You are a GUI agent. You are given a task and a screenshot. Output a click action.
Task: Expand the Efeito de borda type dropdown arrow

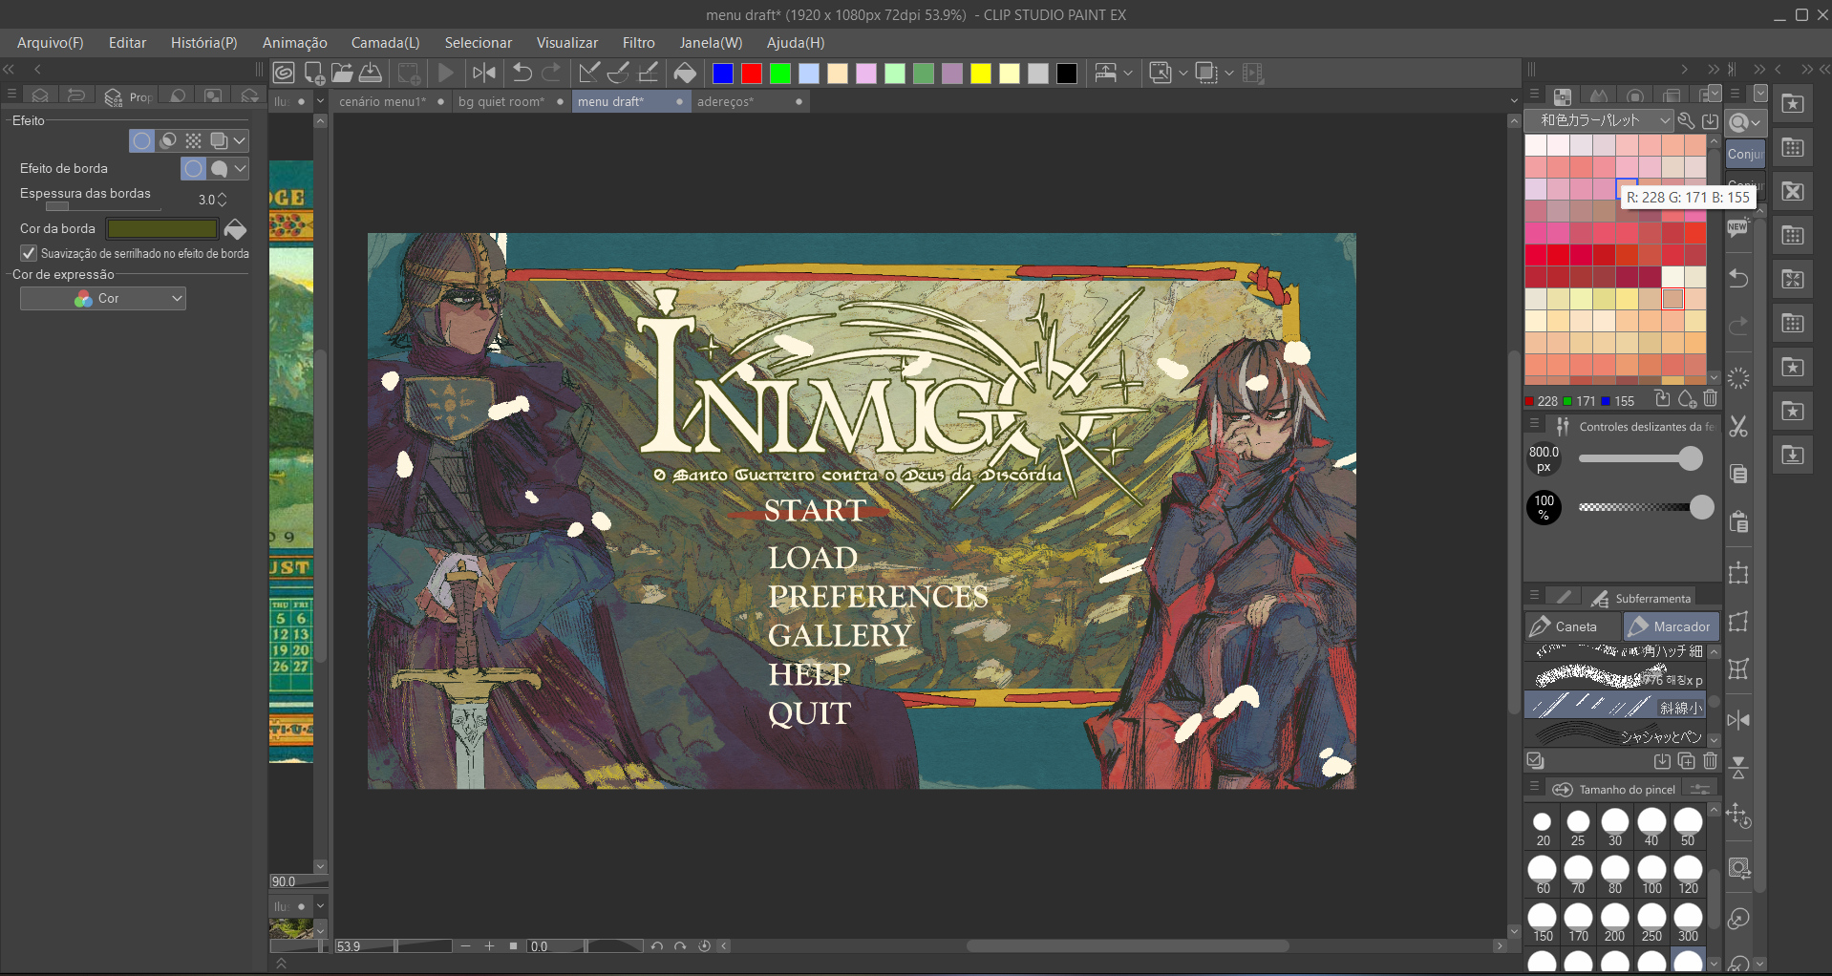[241, 168]
